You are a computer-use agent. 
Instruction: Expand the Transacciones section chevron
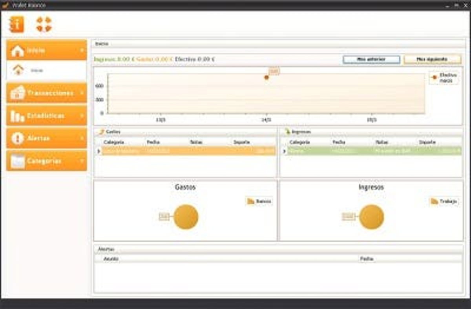tap(82, 93)
